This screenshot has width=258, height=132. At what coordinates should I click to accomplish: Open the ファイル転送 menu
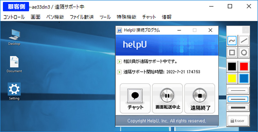[x=82, y=17]
